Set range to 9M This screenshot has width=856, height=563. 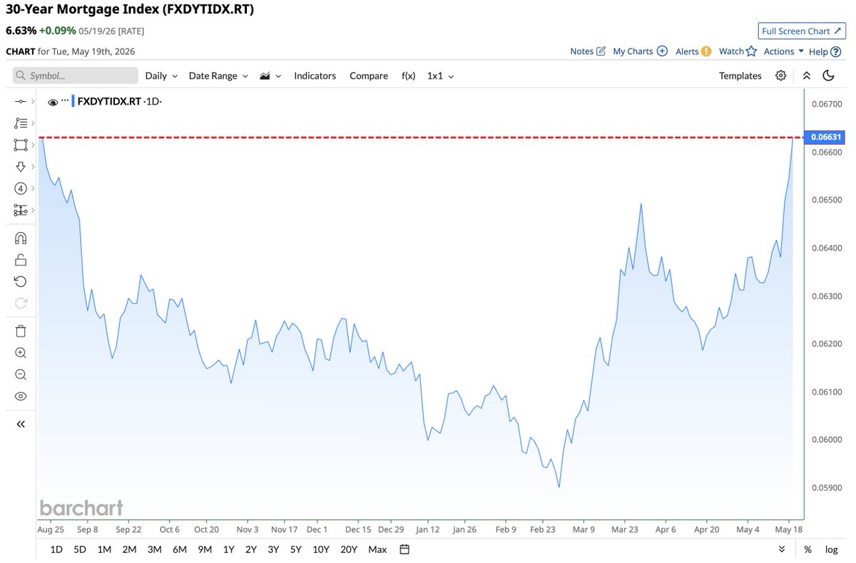tap(205, 549)
